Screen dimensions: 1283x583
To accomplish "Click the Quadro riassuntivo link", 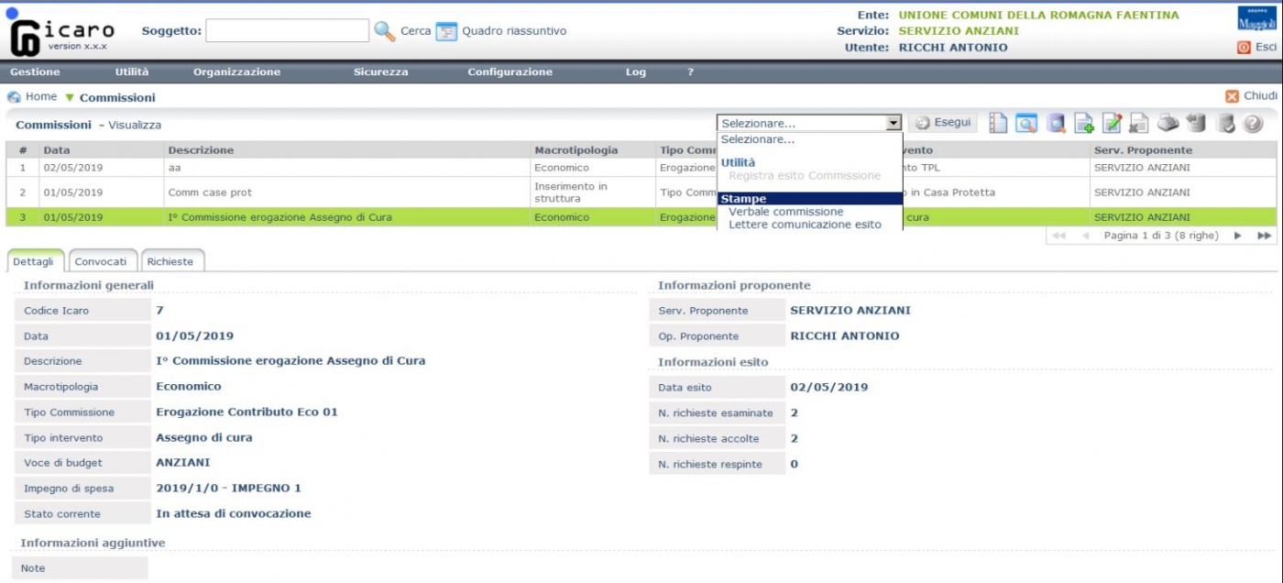I will pyautogui.click(x=514, y=31).
